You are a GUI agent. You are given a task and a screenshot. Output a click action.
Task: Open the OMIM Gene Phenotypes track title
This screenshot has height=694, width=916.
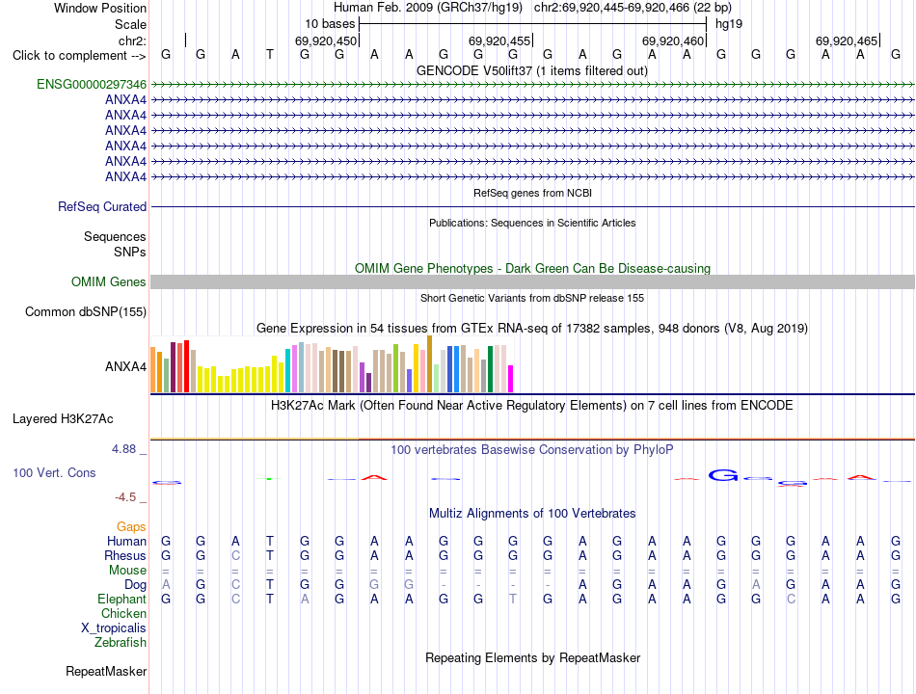532,268
